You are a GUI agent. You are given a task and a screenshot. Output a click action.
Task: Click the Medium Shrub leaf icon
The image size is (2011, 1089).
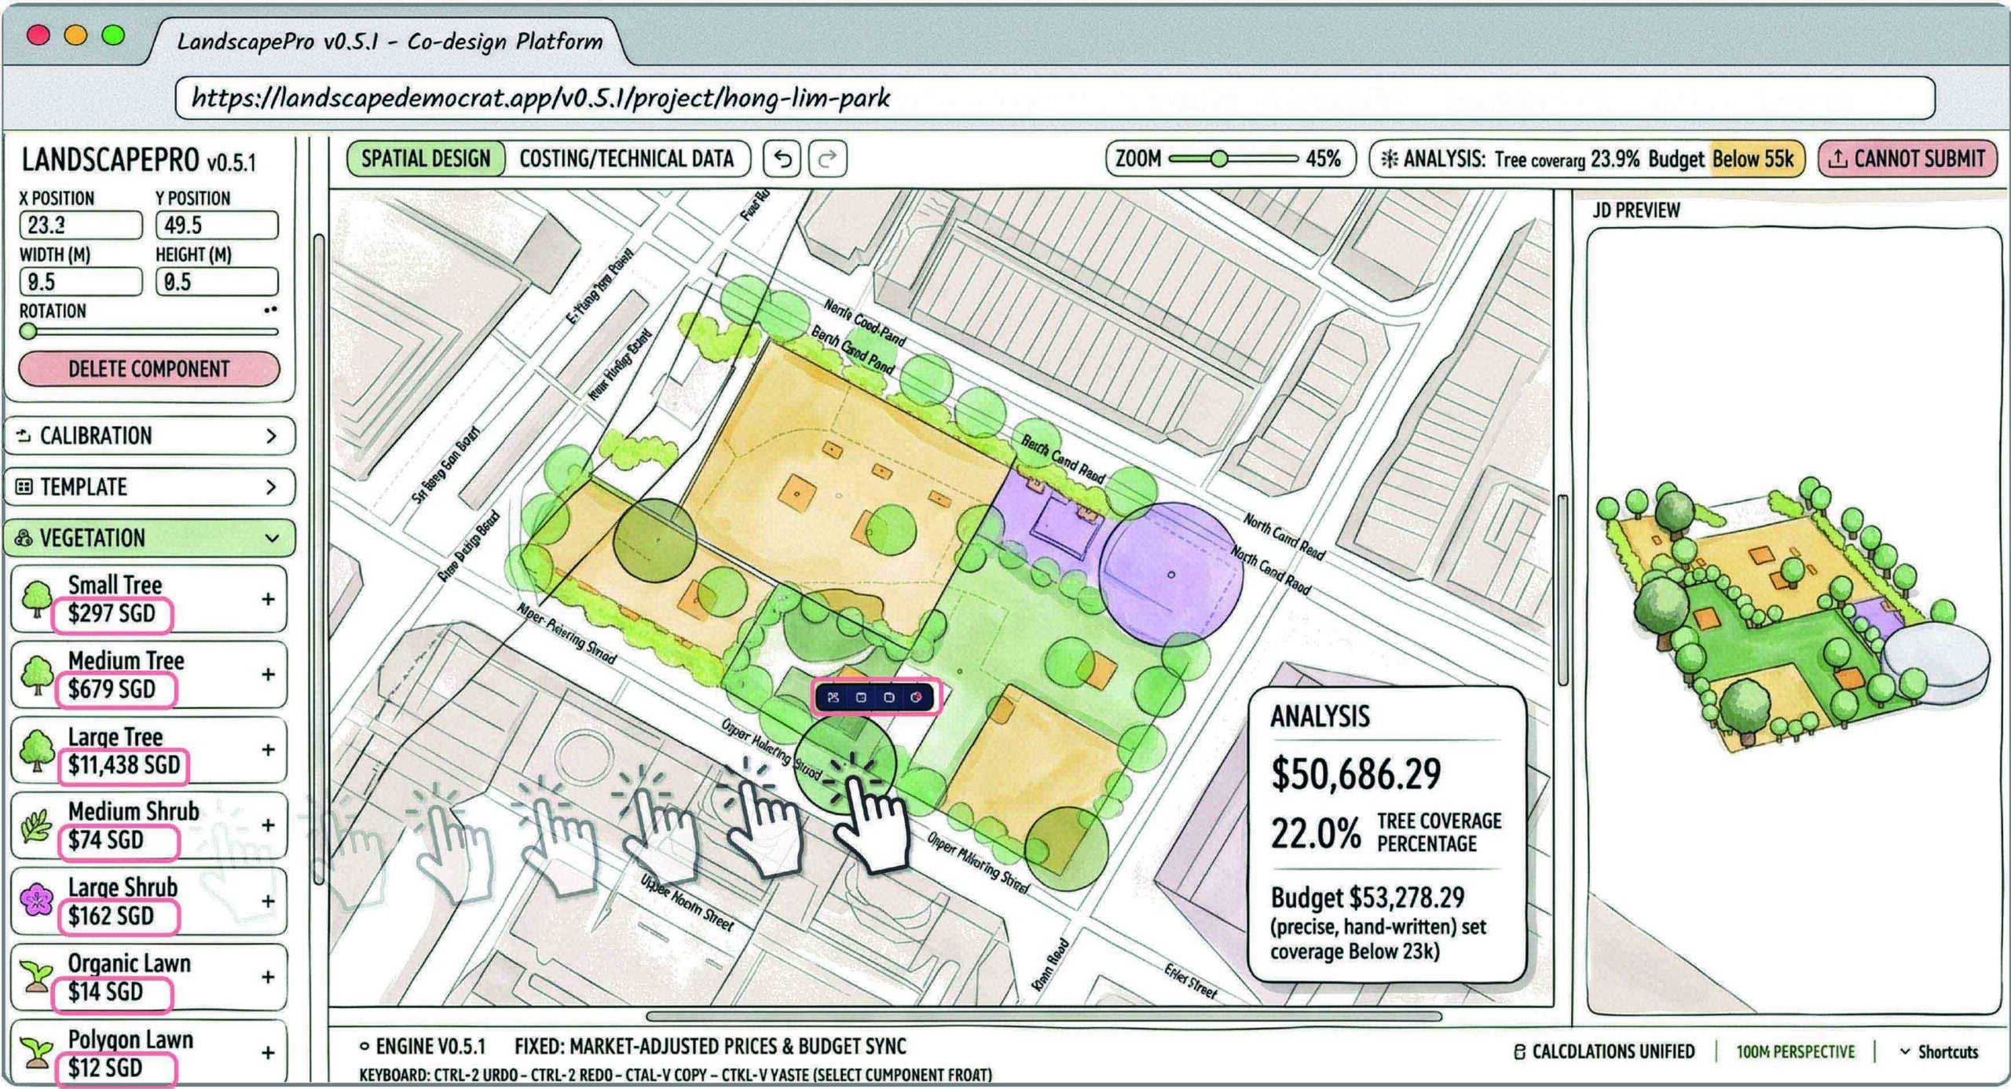tap(36, 826)
